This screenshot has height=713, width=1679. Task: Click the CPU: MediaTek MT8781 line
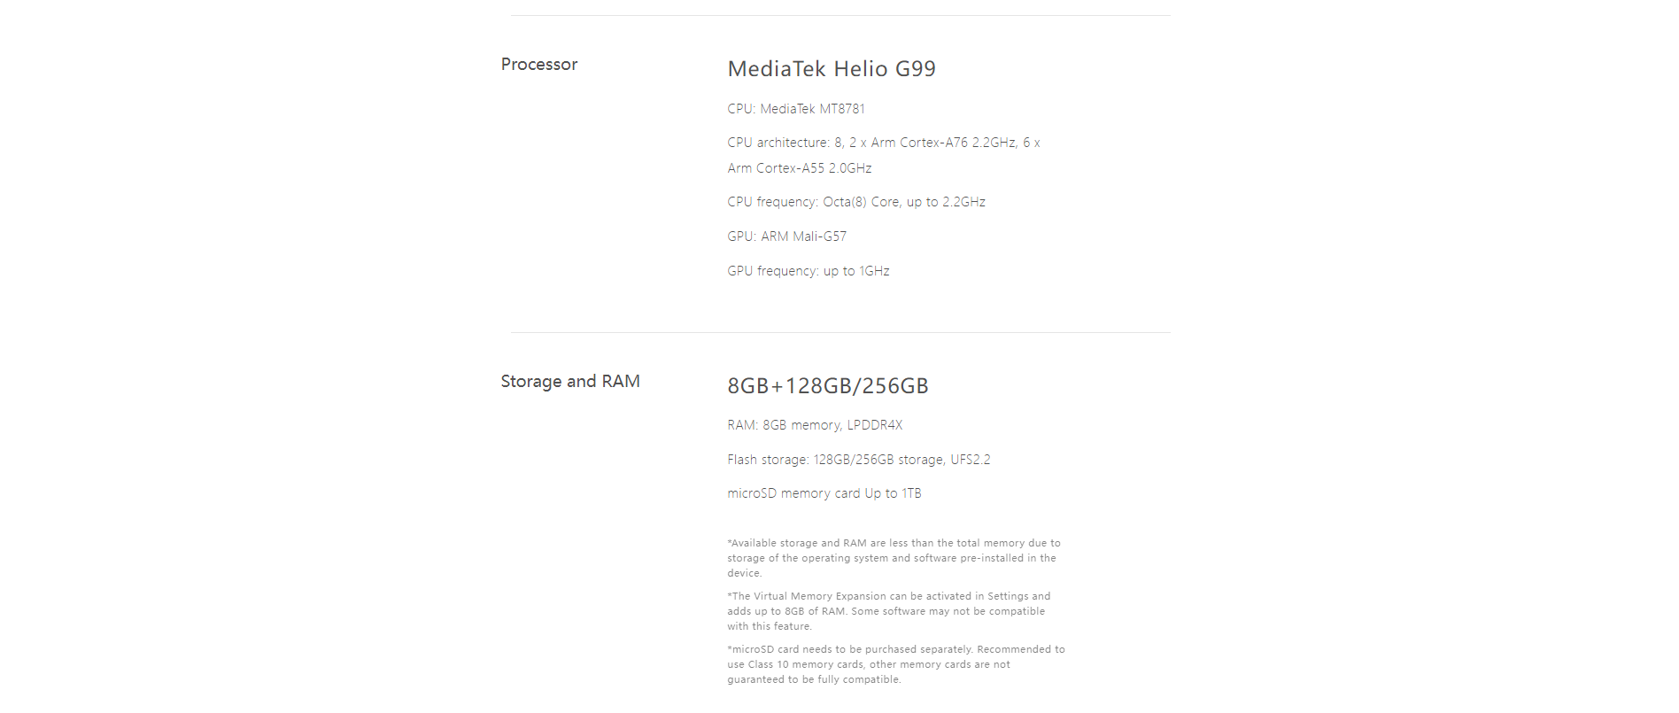[796, 109]
